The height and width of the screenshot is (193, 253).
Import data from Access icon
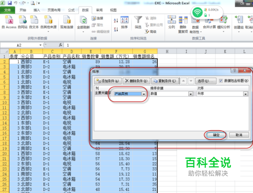[x=9, y=22]
